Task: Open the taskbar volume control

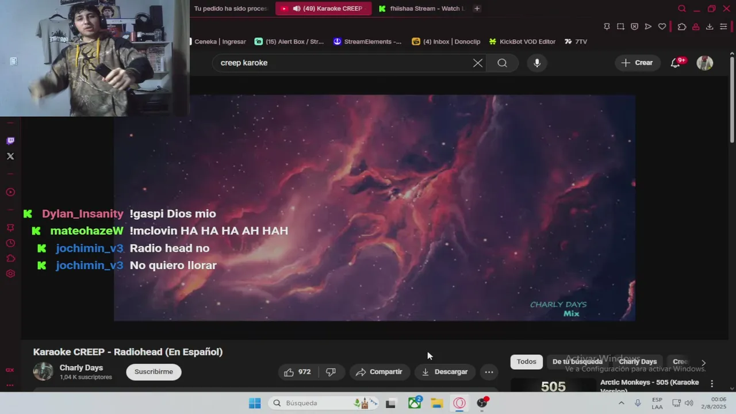Action: point(689,403)
